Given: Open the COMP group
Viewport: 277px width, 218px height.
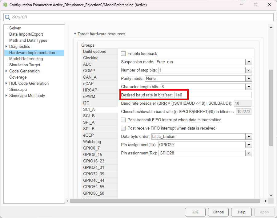Looking at the screenshot, I should pos(100,71).
